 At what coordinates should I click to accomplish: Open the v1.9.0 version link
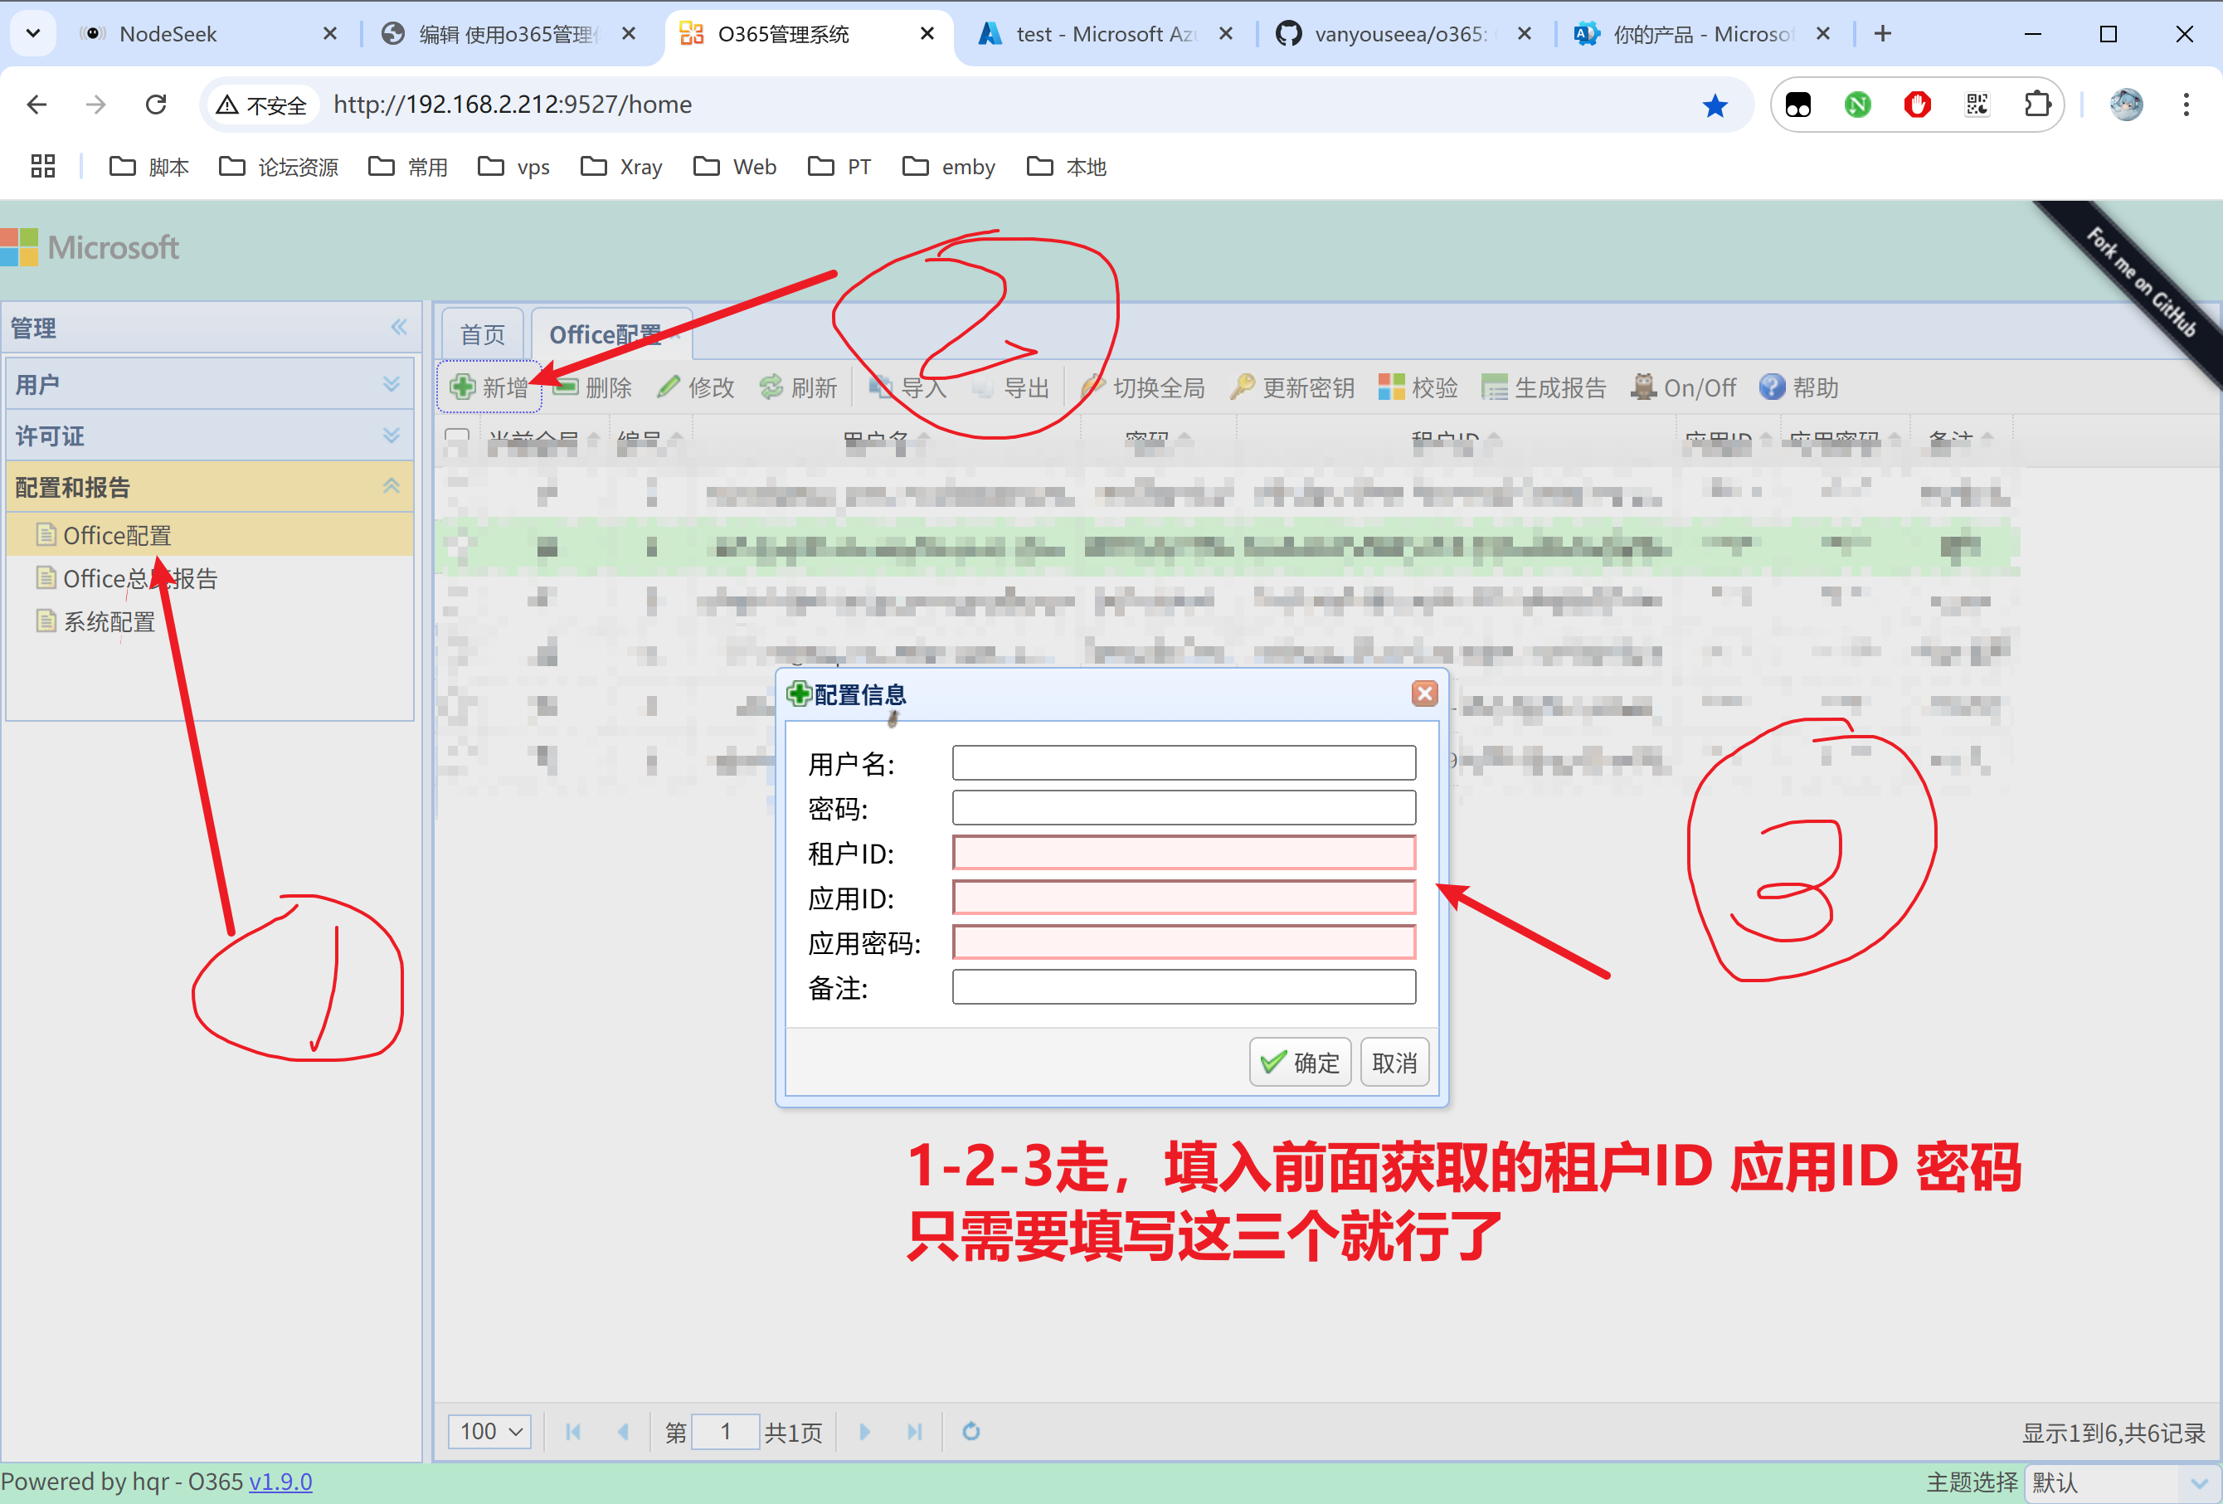pos(280,1481)
